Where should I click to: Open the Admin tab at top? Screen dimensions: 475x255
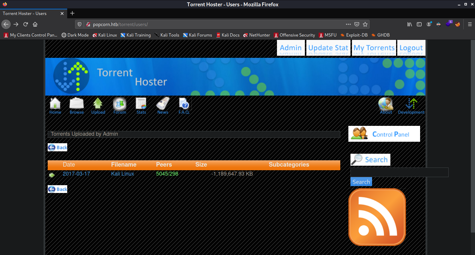click(291, 48)
